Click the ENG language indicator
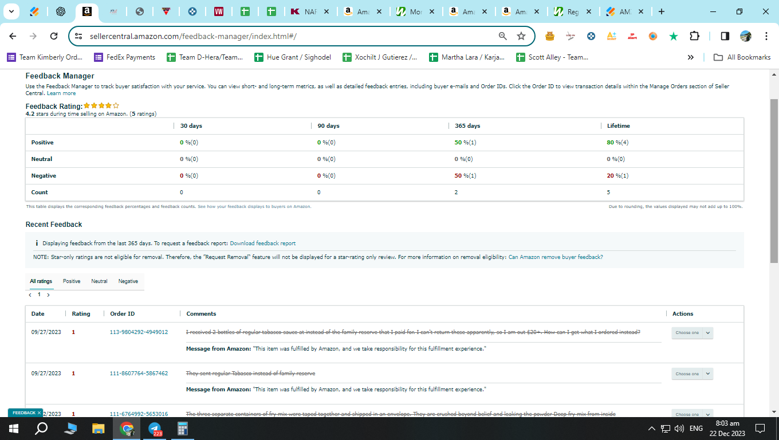This screenshot has width=779, height=440. tap(696, 429)
